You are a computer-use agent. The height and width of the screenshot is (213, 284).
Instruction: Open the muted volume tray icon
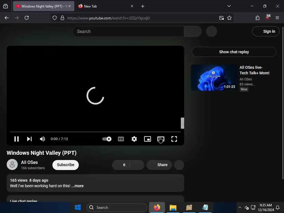pyautogui.click(x=247, y=207)
